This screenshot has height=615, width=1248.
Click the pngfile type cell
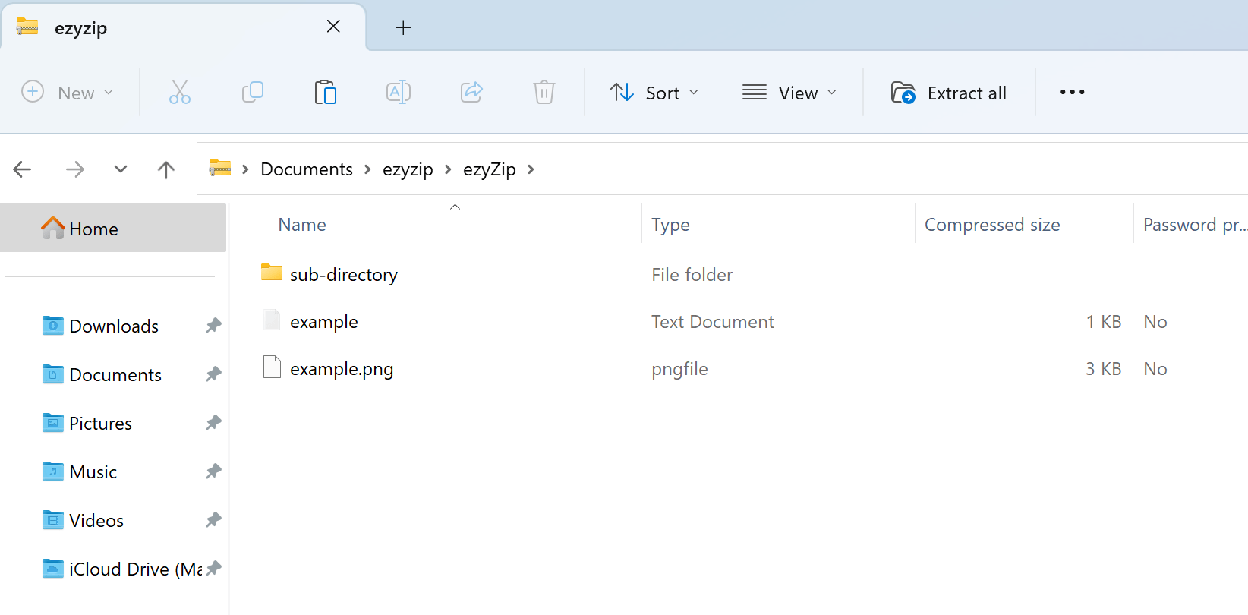pyautogui.click(x=679, y=369)
